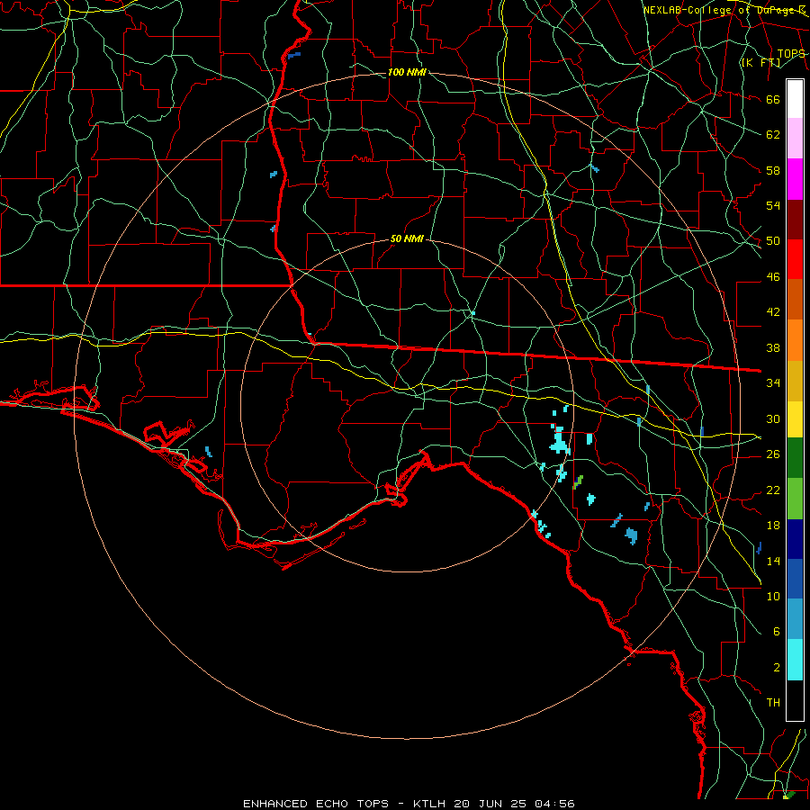Select the light blue 6 swatch

(x=795, y=619)
